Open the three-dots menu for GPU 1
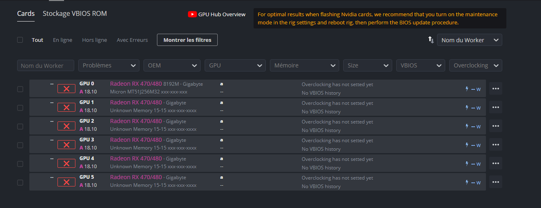541x208 pixels. 496,107
